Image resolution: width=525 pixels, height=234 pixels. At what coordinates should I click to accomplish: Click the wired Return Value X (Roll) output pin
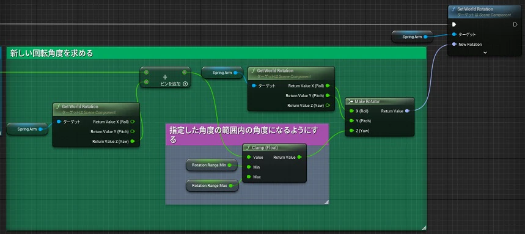point(328,86)
